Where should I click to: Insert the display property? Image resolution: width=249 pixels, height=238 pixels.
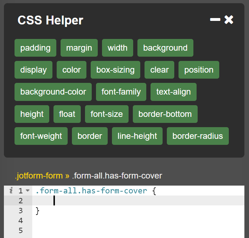point(33,70)
